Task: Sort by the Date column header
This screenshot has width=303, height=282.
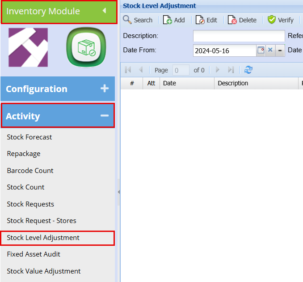Action: pyautogui.click(x=187, y=83)
